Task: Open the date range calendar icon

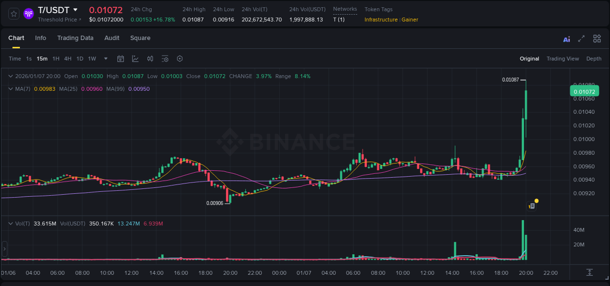Action: pyautogui.click(x=121, y=59)
